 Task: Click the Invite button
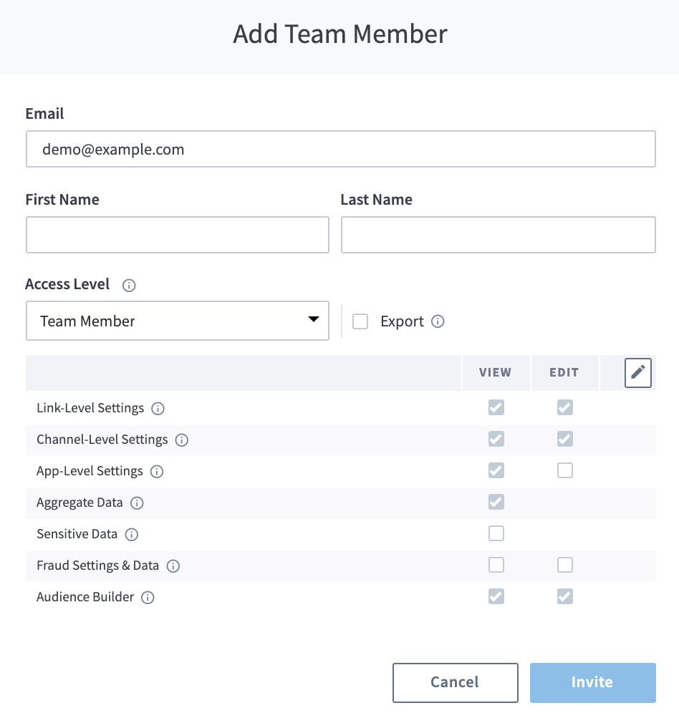(x=593, y=683)
